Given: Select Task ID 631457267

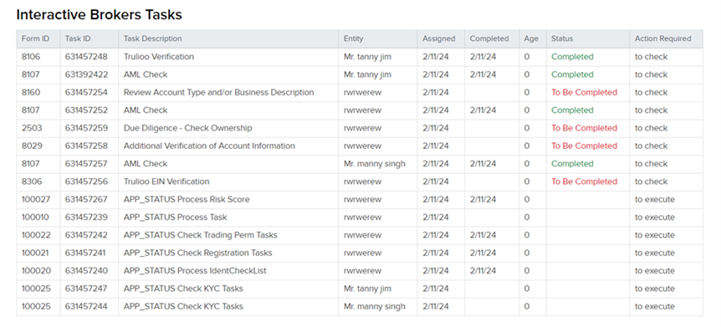Looking at the screenshot, I should pos(86,200).
